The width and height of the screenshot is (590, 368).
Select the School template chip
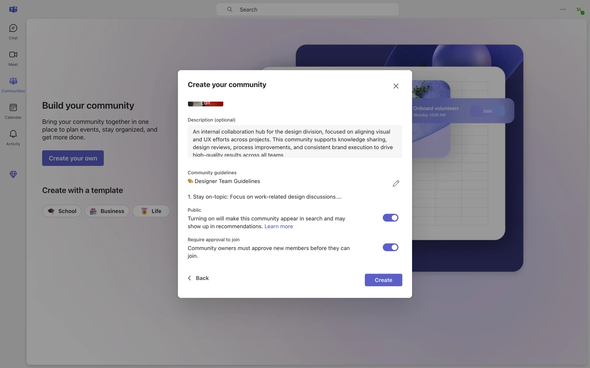(x=61, y=211)
